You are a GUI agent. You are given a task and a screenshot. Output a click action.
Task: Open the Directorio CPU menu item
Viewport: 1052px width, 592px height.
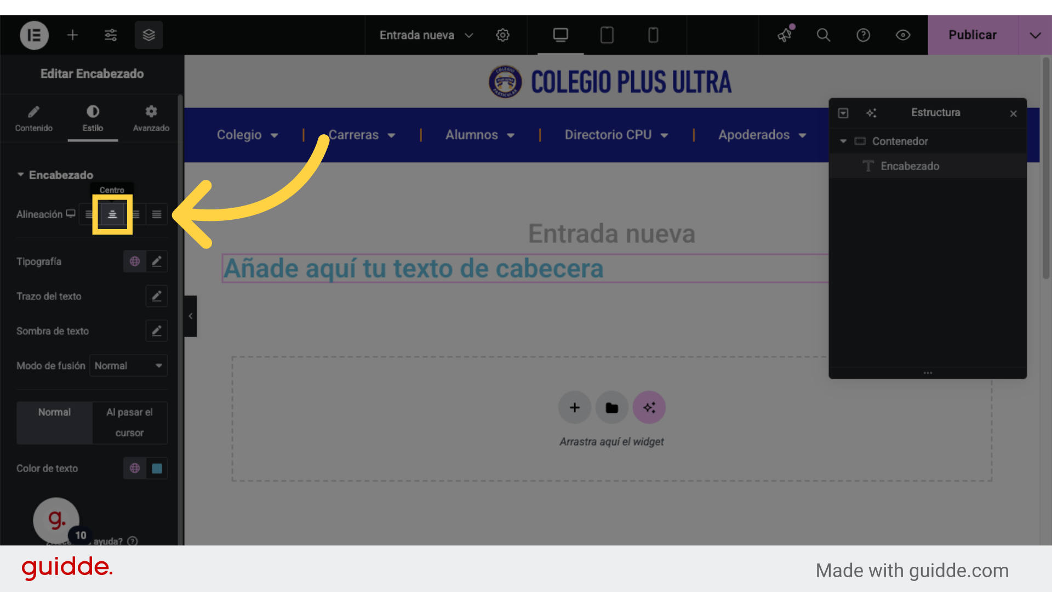[608, 135]
